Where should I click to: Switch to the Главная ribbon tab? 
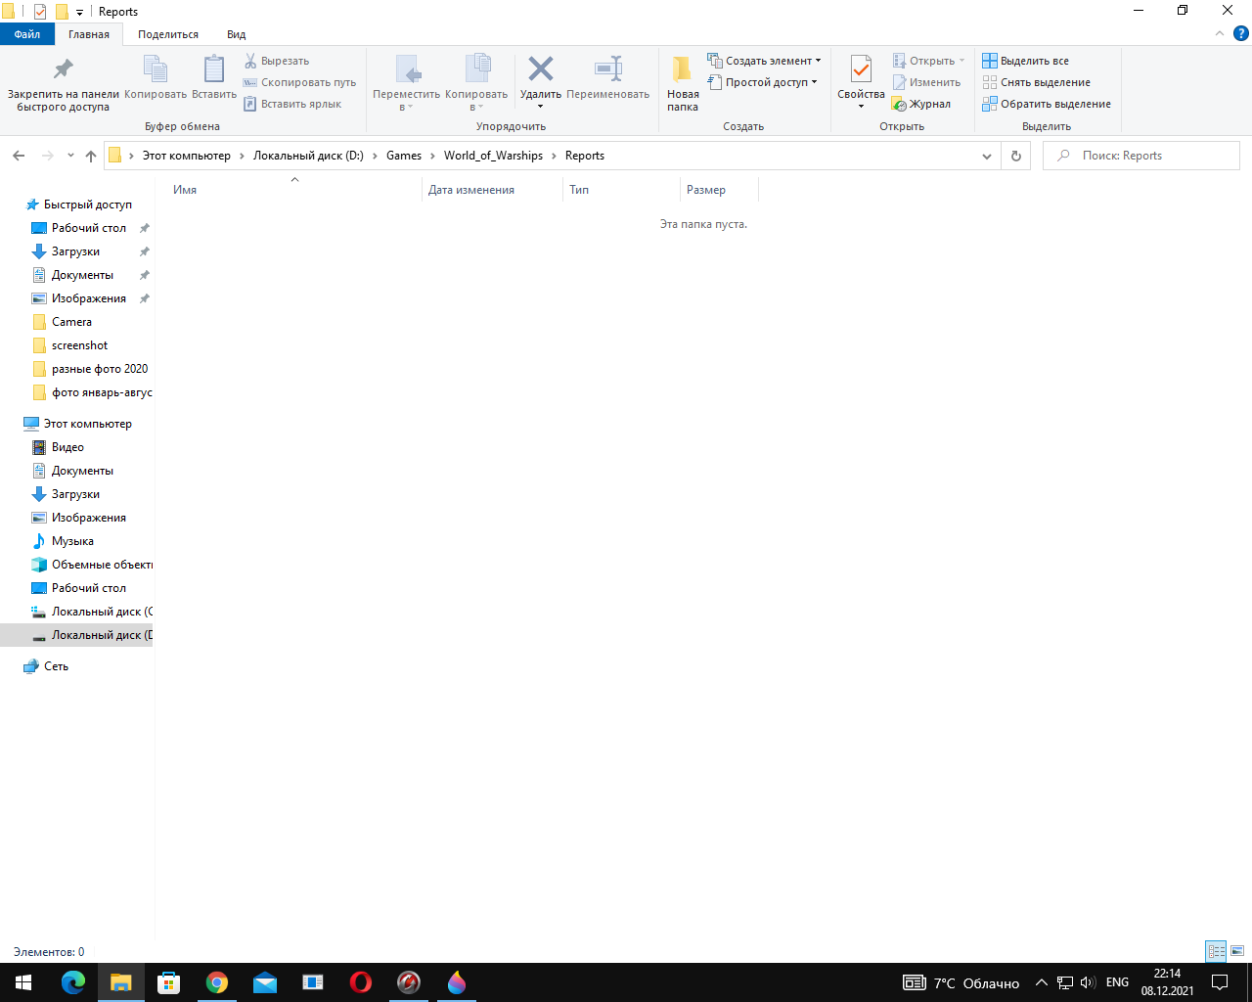pos(89,34)
